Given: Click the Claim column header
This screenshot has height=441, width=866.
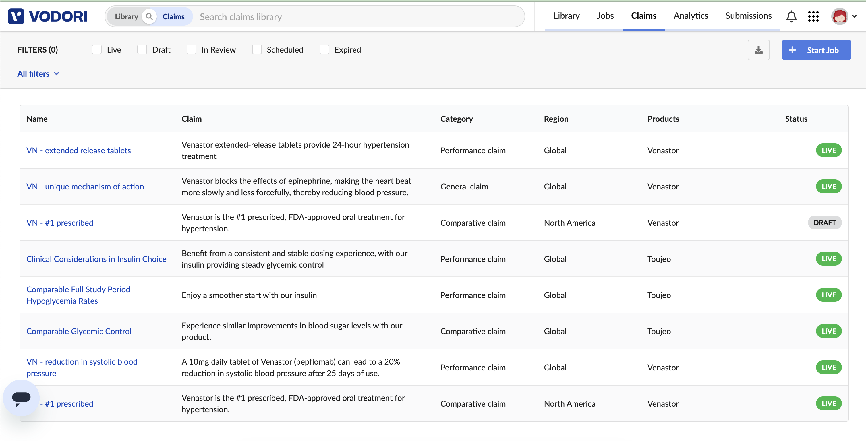Looking at the screenshot, I should tap(192, 119).
